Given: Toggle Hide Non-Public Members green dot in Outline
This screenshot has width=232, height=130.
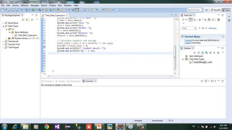Looking at the screenshot, I should [214, 53].
